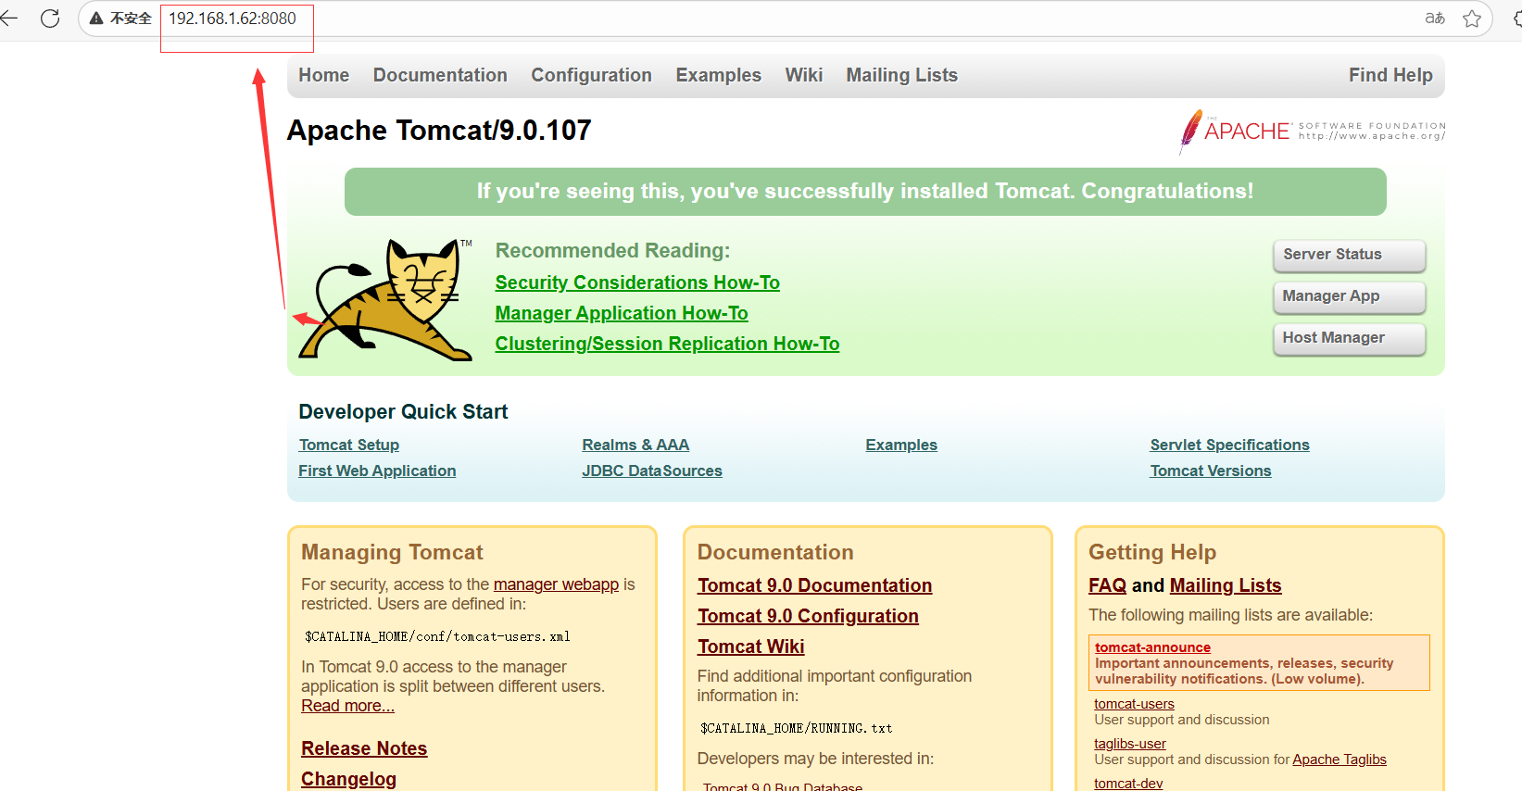Open the Changelog link
This screenshot has height=791, width=1522.
pyautogui.click(x=348, y=779)
